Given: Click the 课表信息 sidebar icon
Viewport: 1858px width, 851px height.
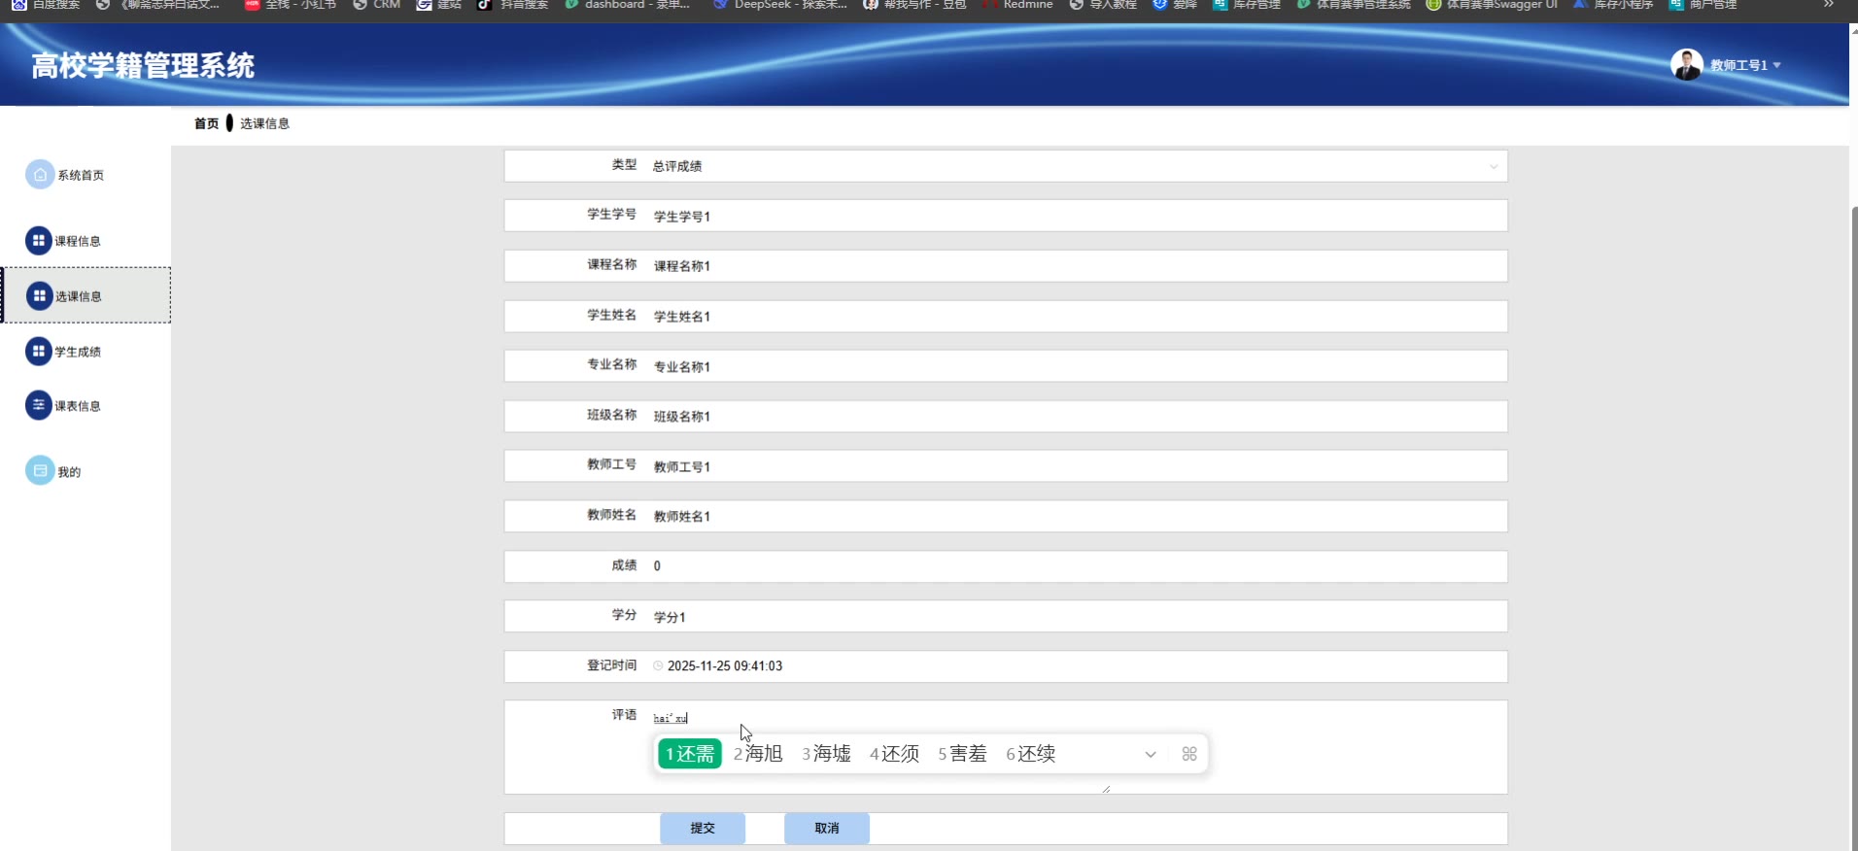Looking at the screenshot, I should [x=39, y=406].
